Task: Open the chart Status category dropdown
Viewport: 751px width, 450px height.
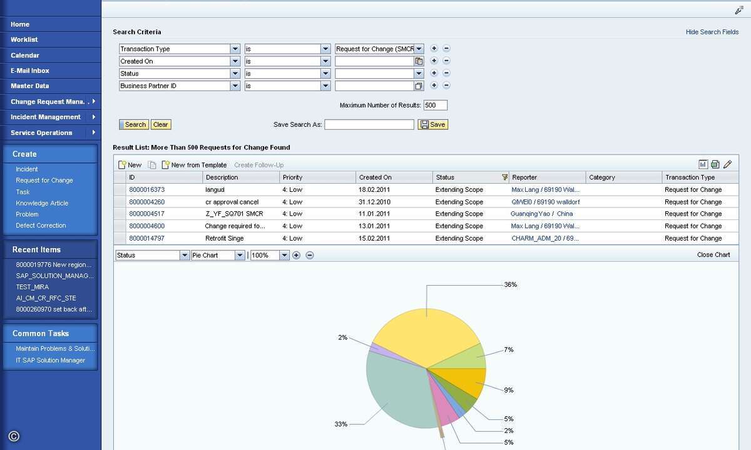Action: (x=185, y=255)
